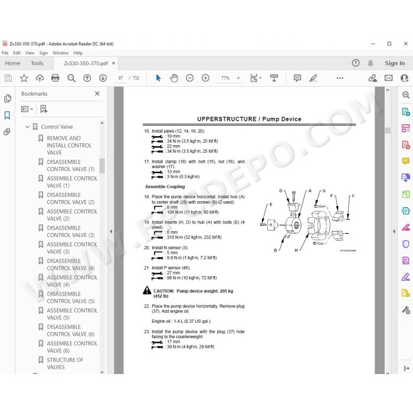Open the View menu
The height and width of the screenshot is (413, 413).
29,53
